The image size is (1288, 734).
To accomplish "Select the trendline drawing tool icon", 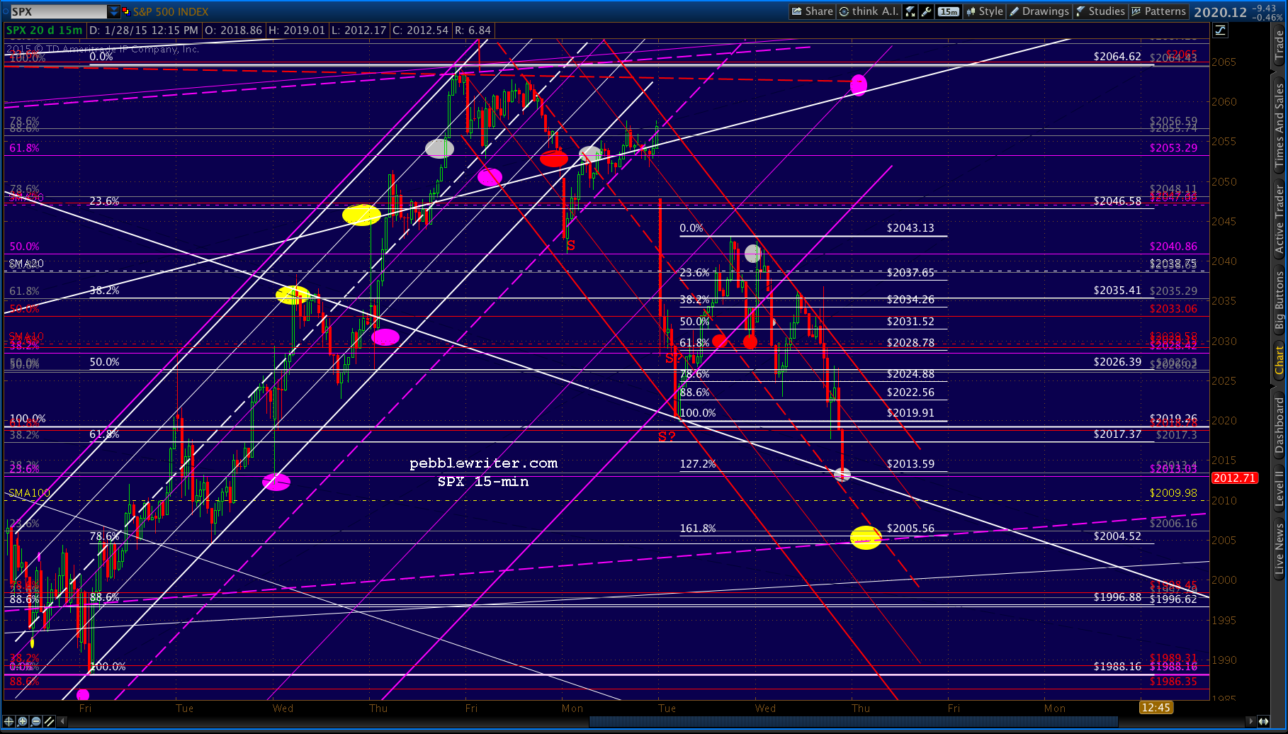I will point(49,721).
